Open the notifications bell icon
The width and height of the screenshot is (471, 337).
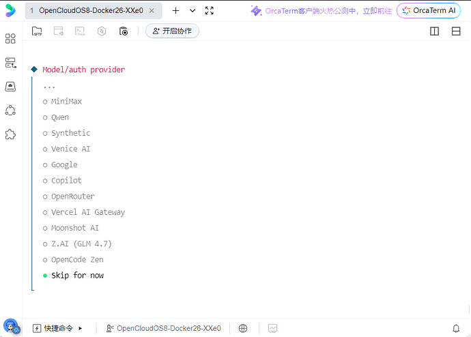(456, 329)
